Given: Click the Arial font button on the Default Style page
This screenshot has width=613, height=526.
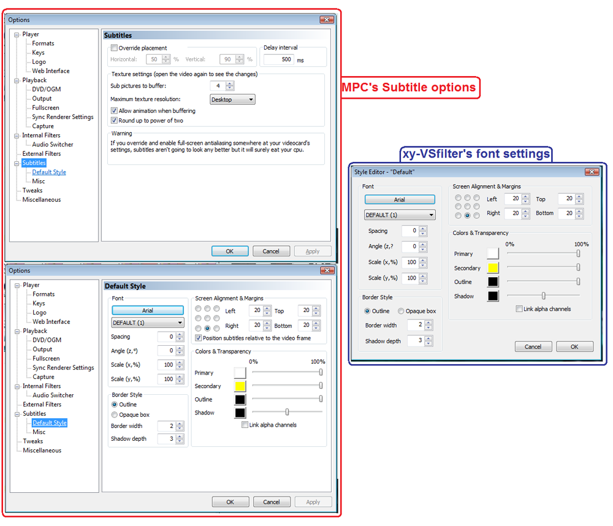Looking at the screenshot, I should coord(148,310).
